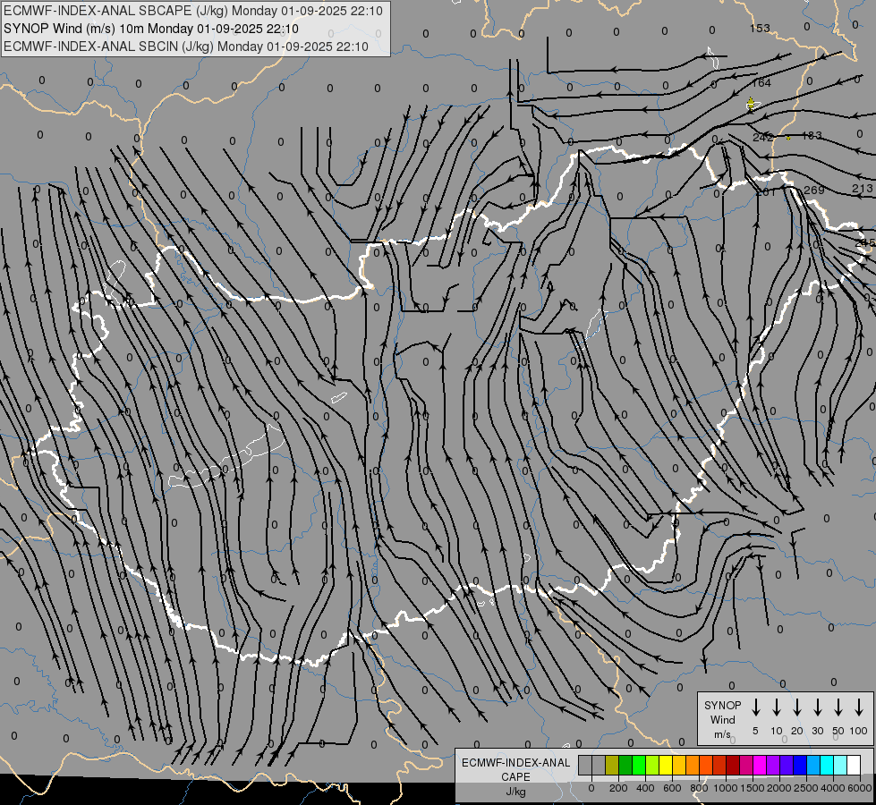This screenshot has width=876, height=805.
Task: Click the SYNOP Wind m/s legend label
Action: (x=722, y=719)
